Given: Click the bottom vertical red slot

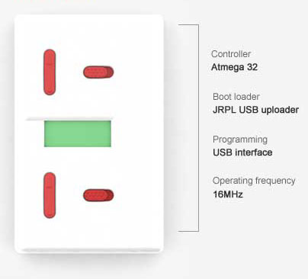Looking at the screenshot, I should 50,195.
